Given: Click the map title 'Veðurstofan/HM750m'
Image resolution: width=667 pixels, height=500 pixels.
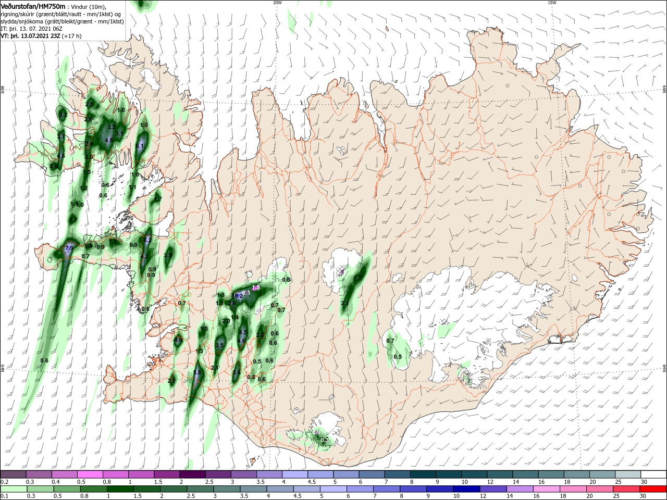Looking at the screenshot, I should 33,6.
